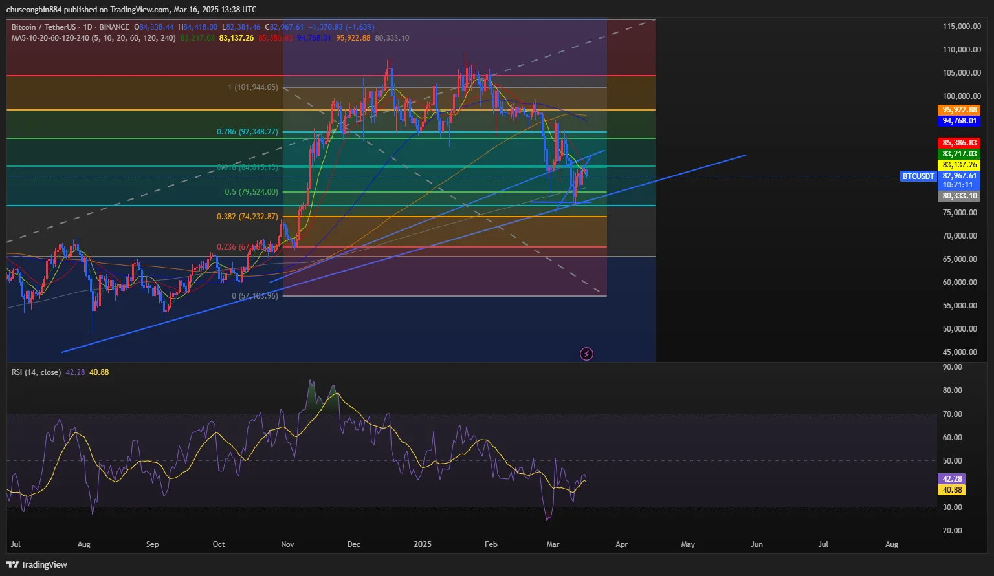Click the yellow 83,137.26 MA price label

(x=959, y=165)
